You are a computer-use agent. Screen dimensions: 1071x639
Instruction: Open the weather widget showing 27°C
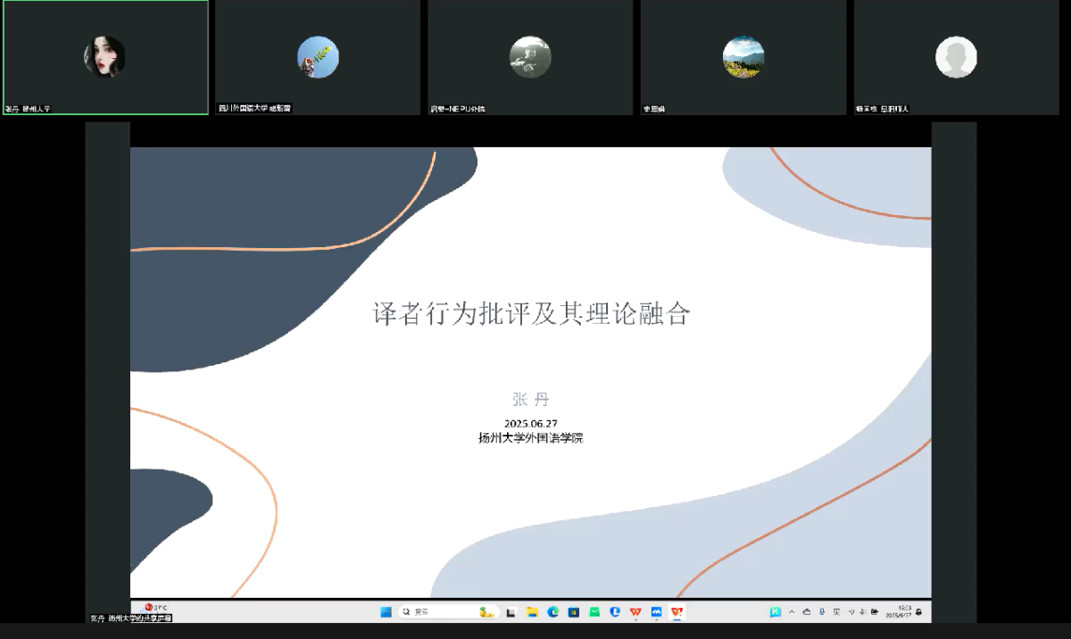point(156,608)
